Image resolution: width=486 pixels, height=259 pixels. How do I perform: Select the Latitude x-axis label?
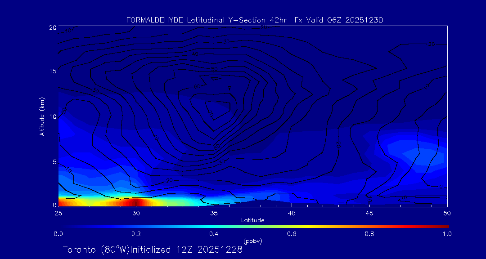click(252, 220)
